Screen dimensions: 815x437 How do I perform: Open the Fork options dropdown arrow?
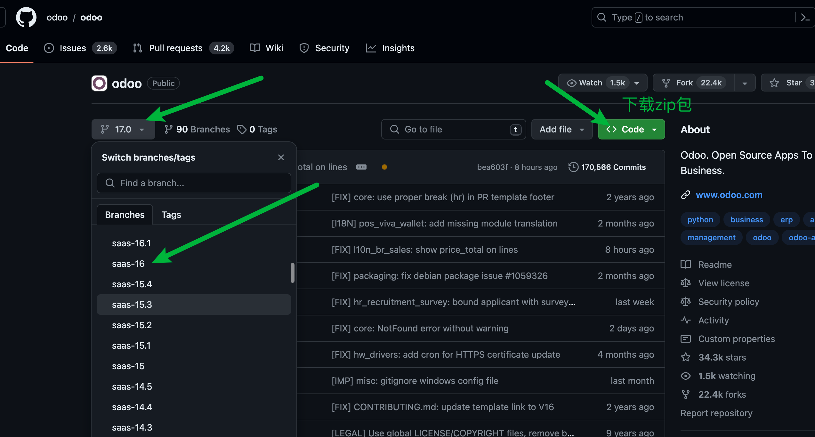pos(745,83)
